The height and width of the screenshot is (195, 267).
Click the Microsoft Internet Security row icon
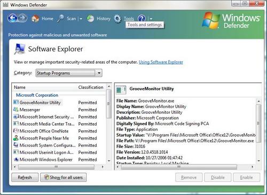coord(16,116)
